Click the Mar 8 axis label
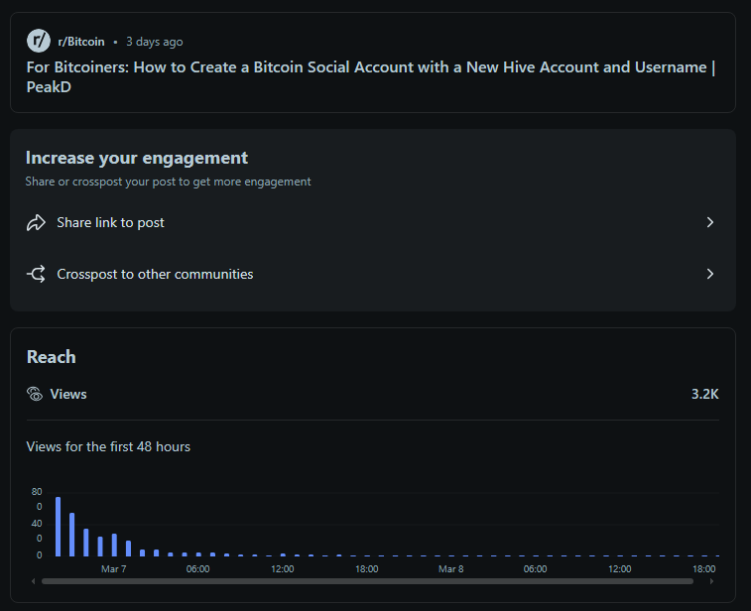 point(450,569)
